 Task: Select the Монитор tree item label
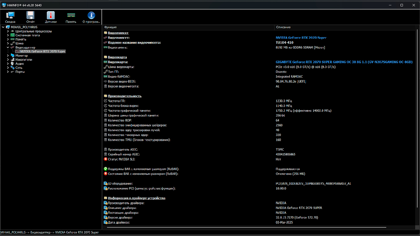tap(22, 56)
